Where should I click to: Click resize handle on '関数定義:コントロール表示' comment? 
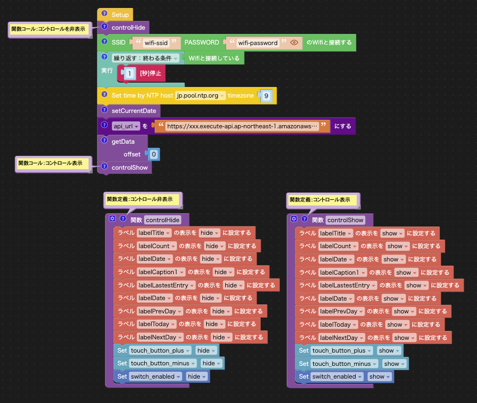click(x=358, y=207)
